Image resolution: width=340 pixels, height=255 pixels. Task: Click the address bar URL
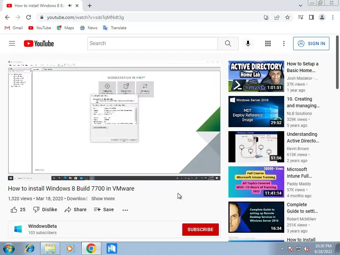[x=85, y=17]
